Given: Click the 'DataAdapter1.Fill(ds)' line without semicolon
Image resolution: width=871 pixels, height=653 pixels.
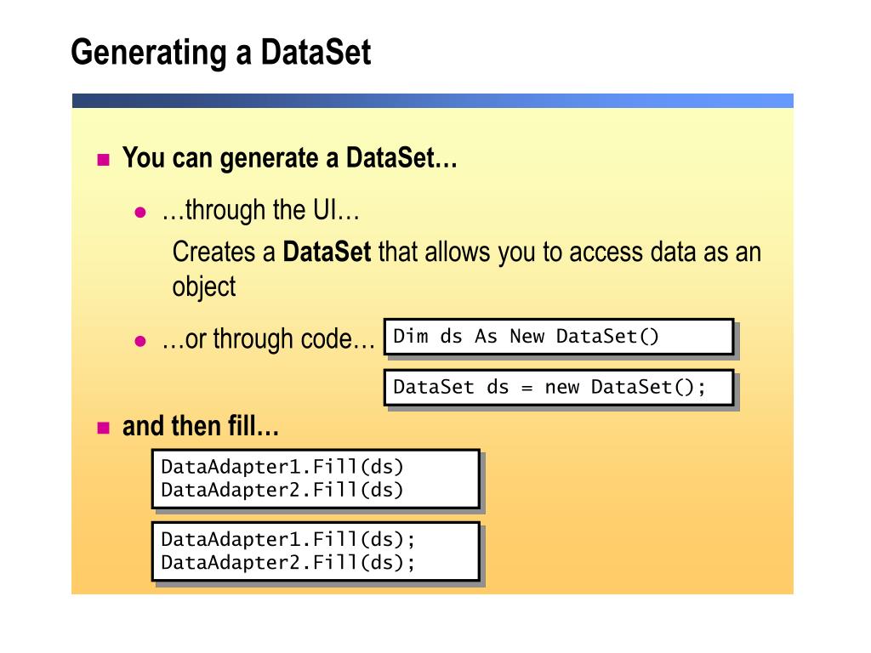Looking at the screenshot, I should (282, 467).
